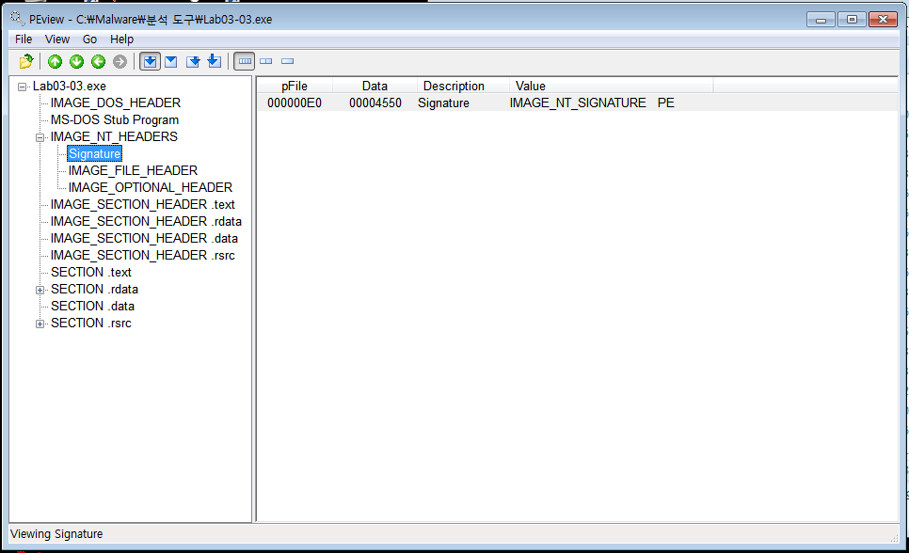Toggle the four-segment data width icon
The image size is (909, 553).
pyautogui.click(x=245, y=61)
